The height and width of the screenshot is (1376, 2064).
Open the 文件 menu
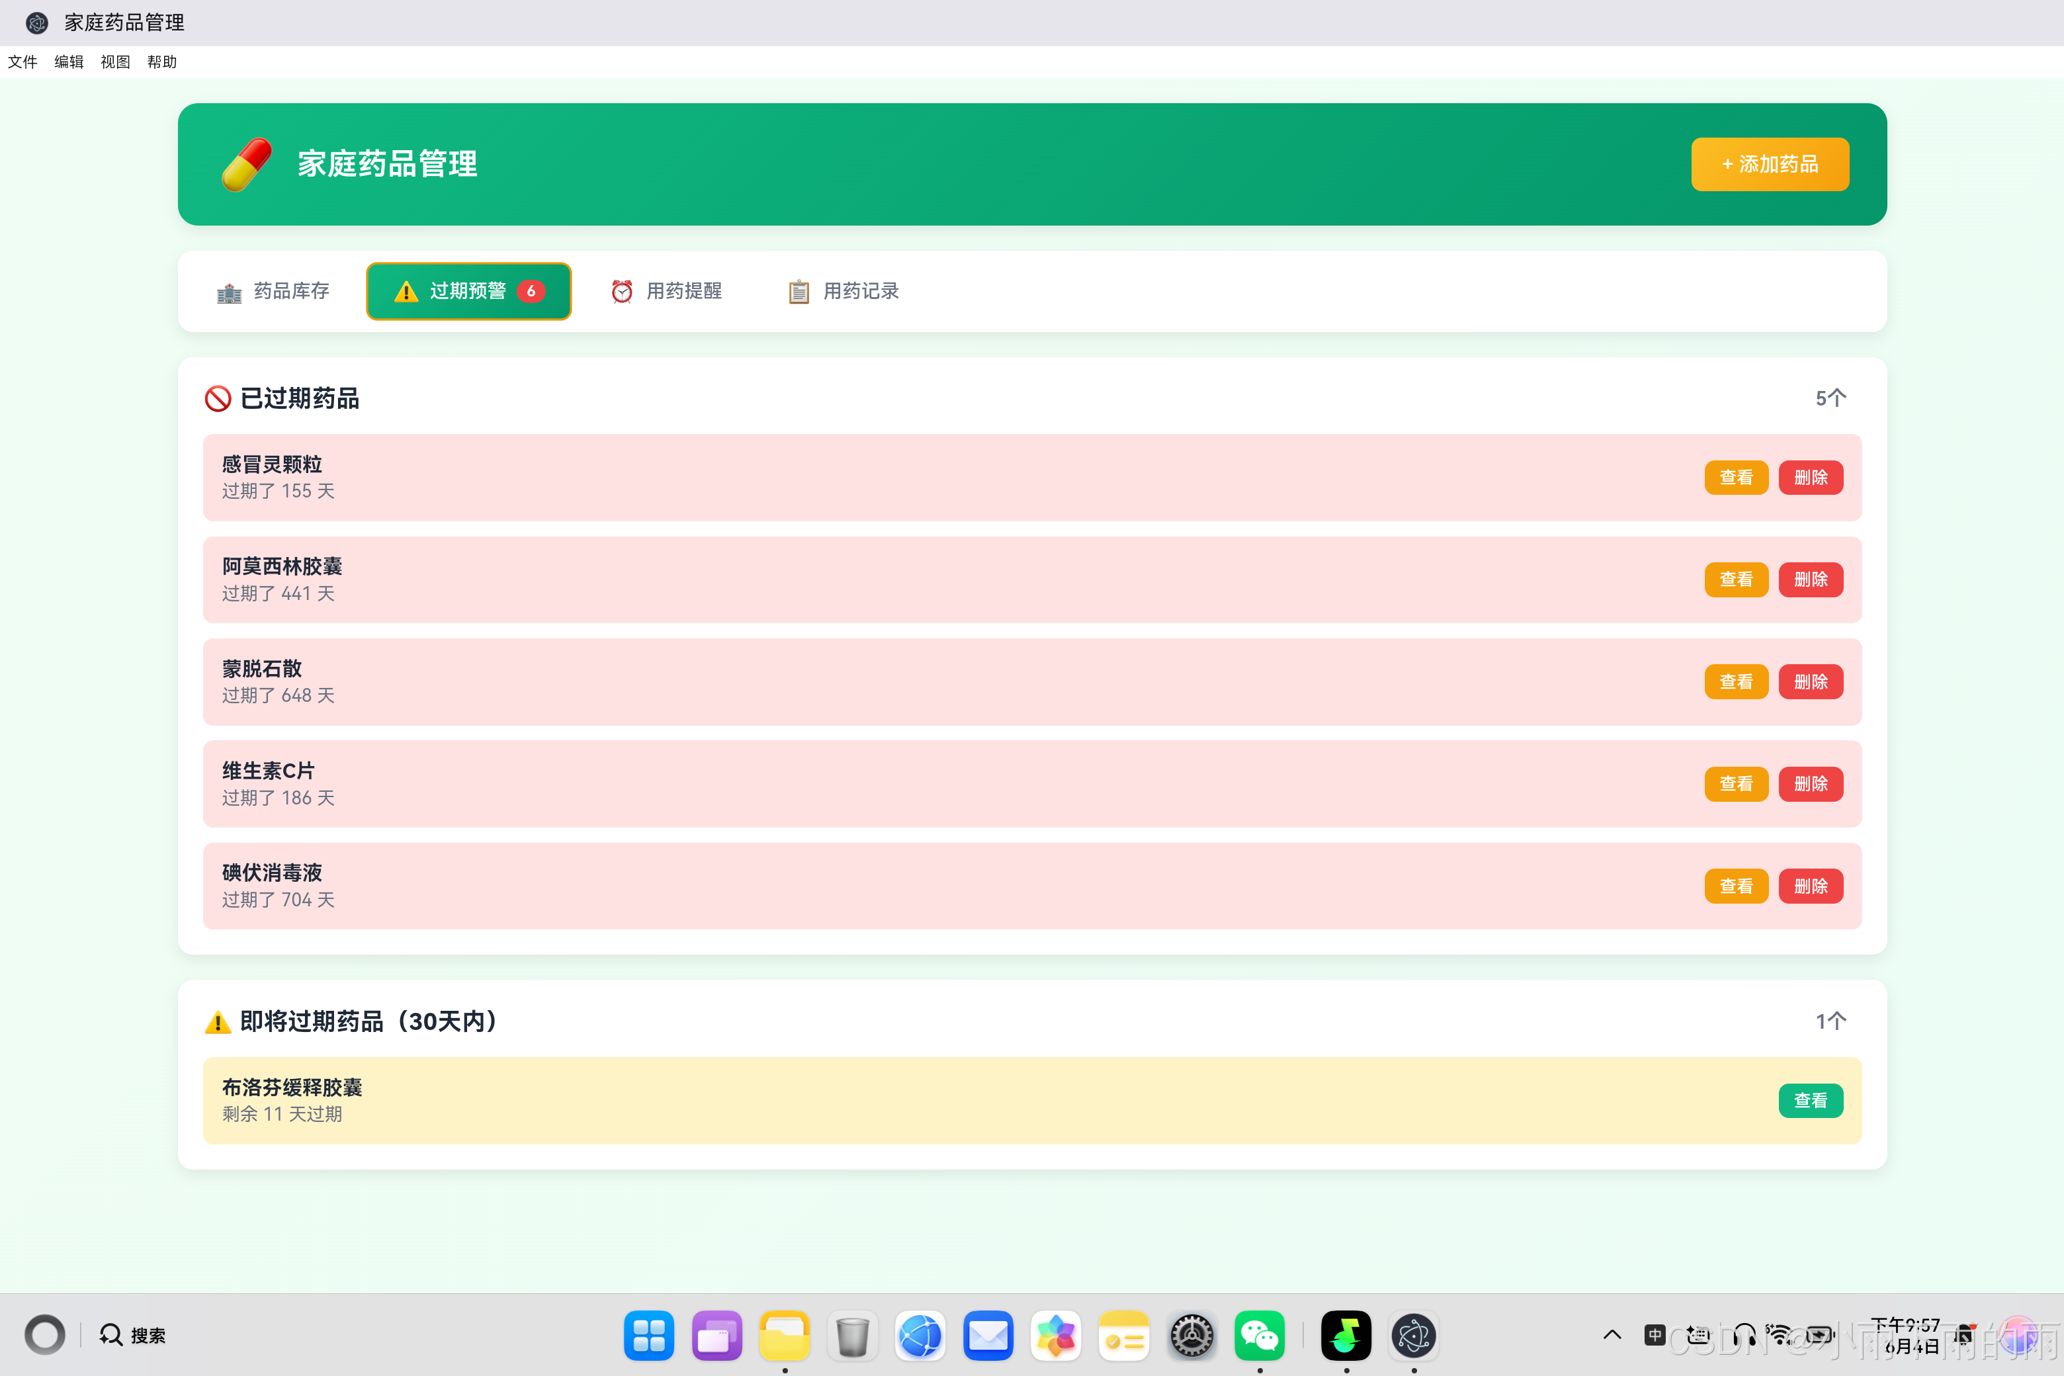[x=22, y=62]
